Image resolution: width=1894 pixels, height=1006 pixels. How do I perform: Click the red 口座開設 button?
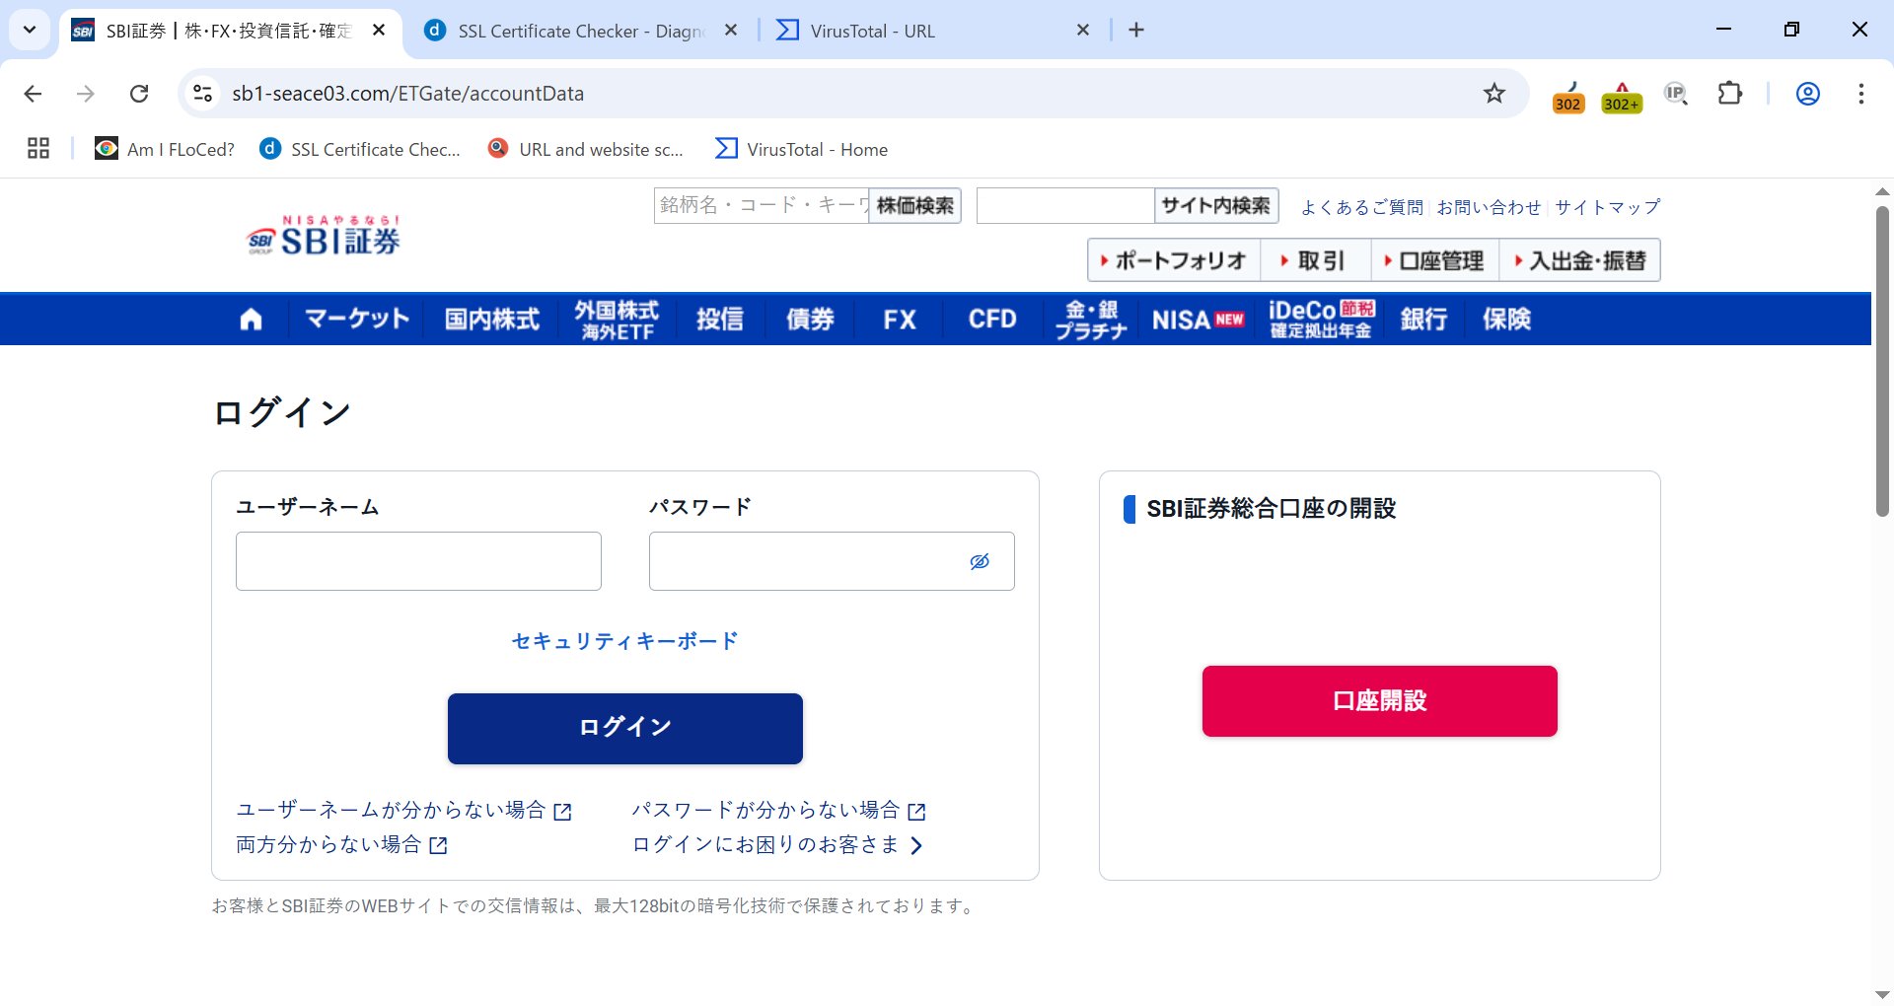coord(1379,700)
